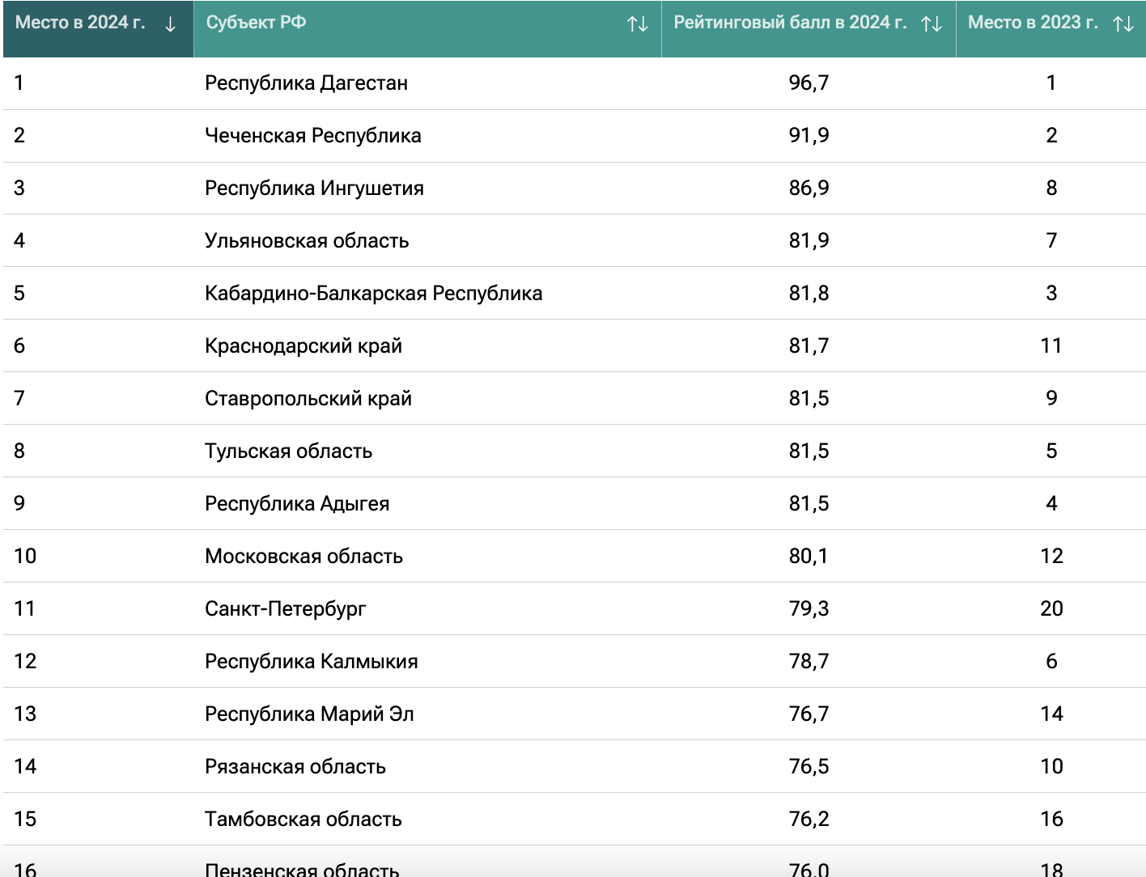The height and width of the screenshot is (877, 1146).
Task: Click the sort arrows icon beside Субъект РФ
Action: (638, 24)
